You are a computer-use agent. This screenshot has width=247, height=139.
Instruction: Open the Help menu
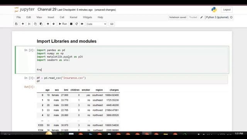pos(100,17)
